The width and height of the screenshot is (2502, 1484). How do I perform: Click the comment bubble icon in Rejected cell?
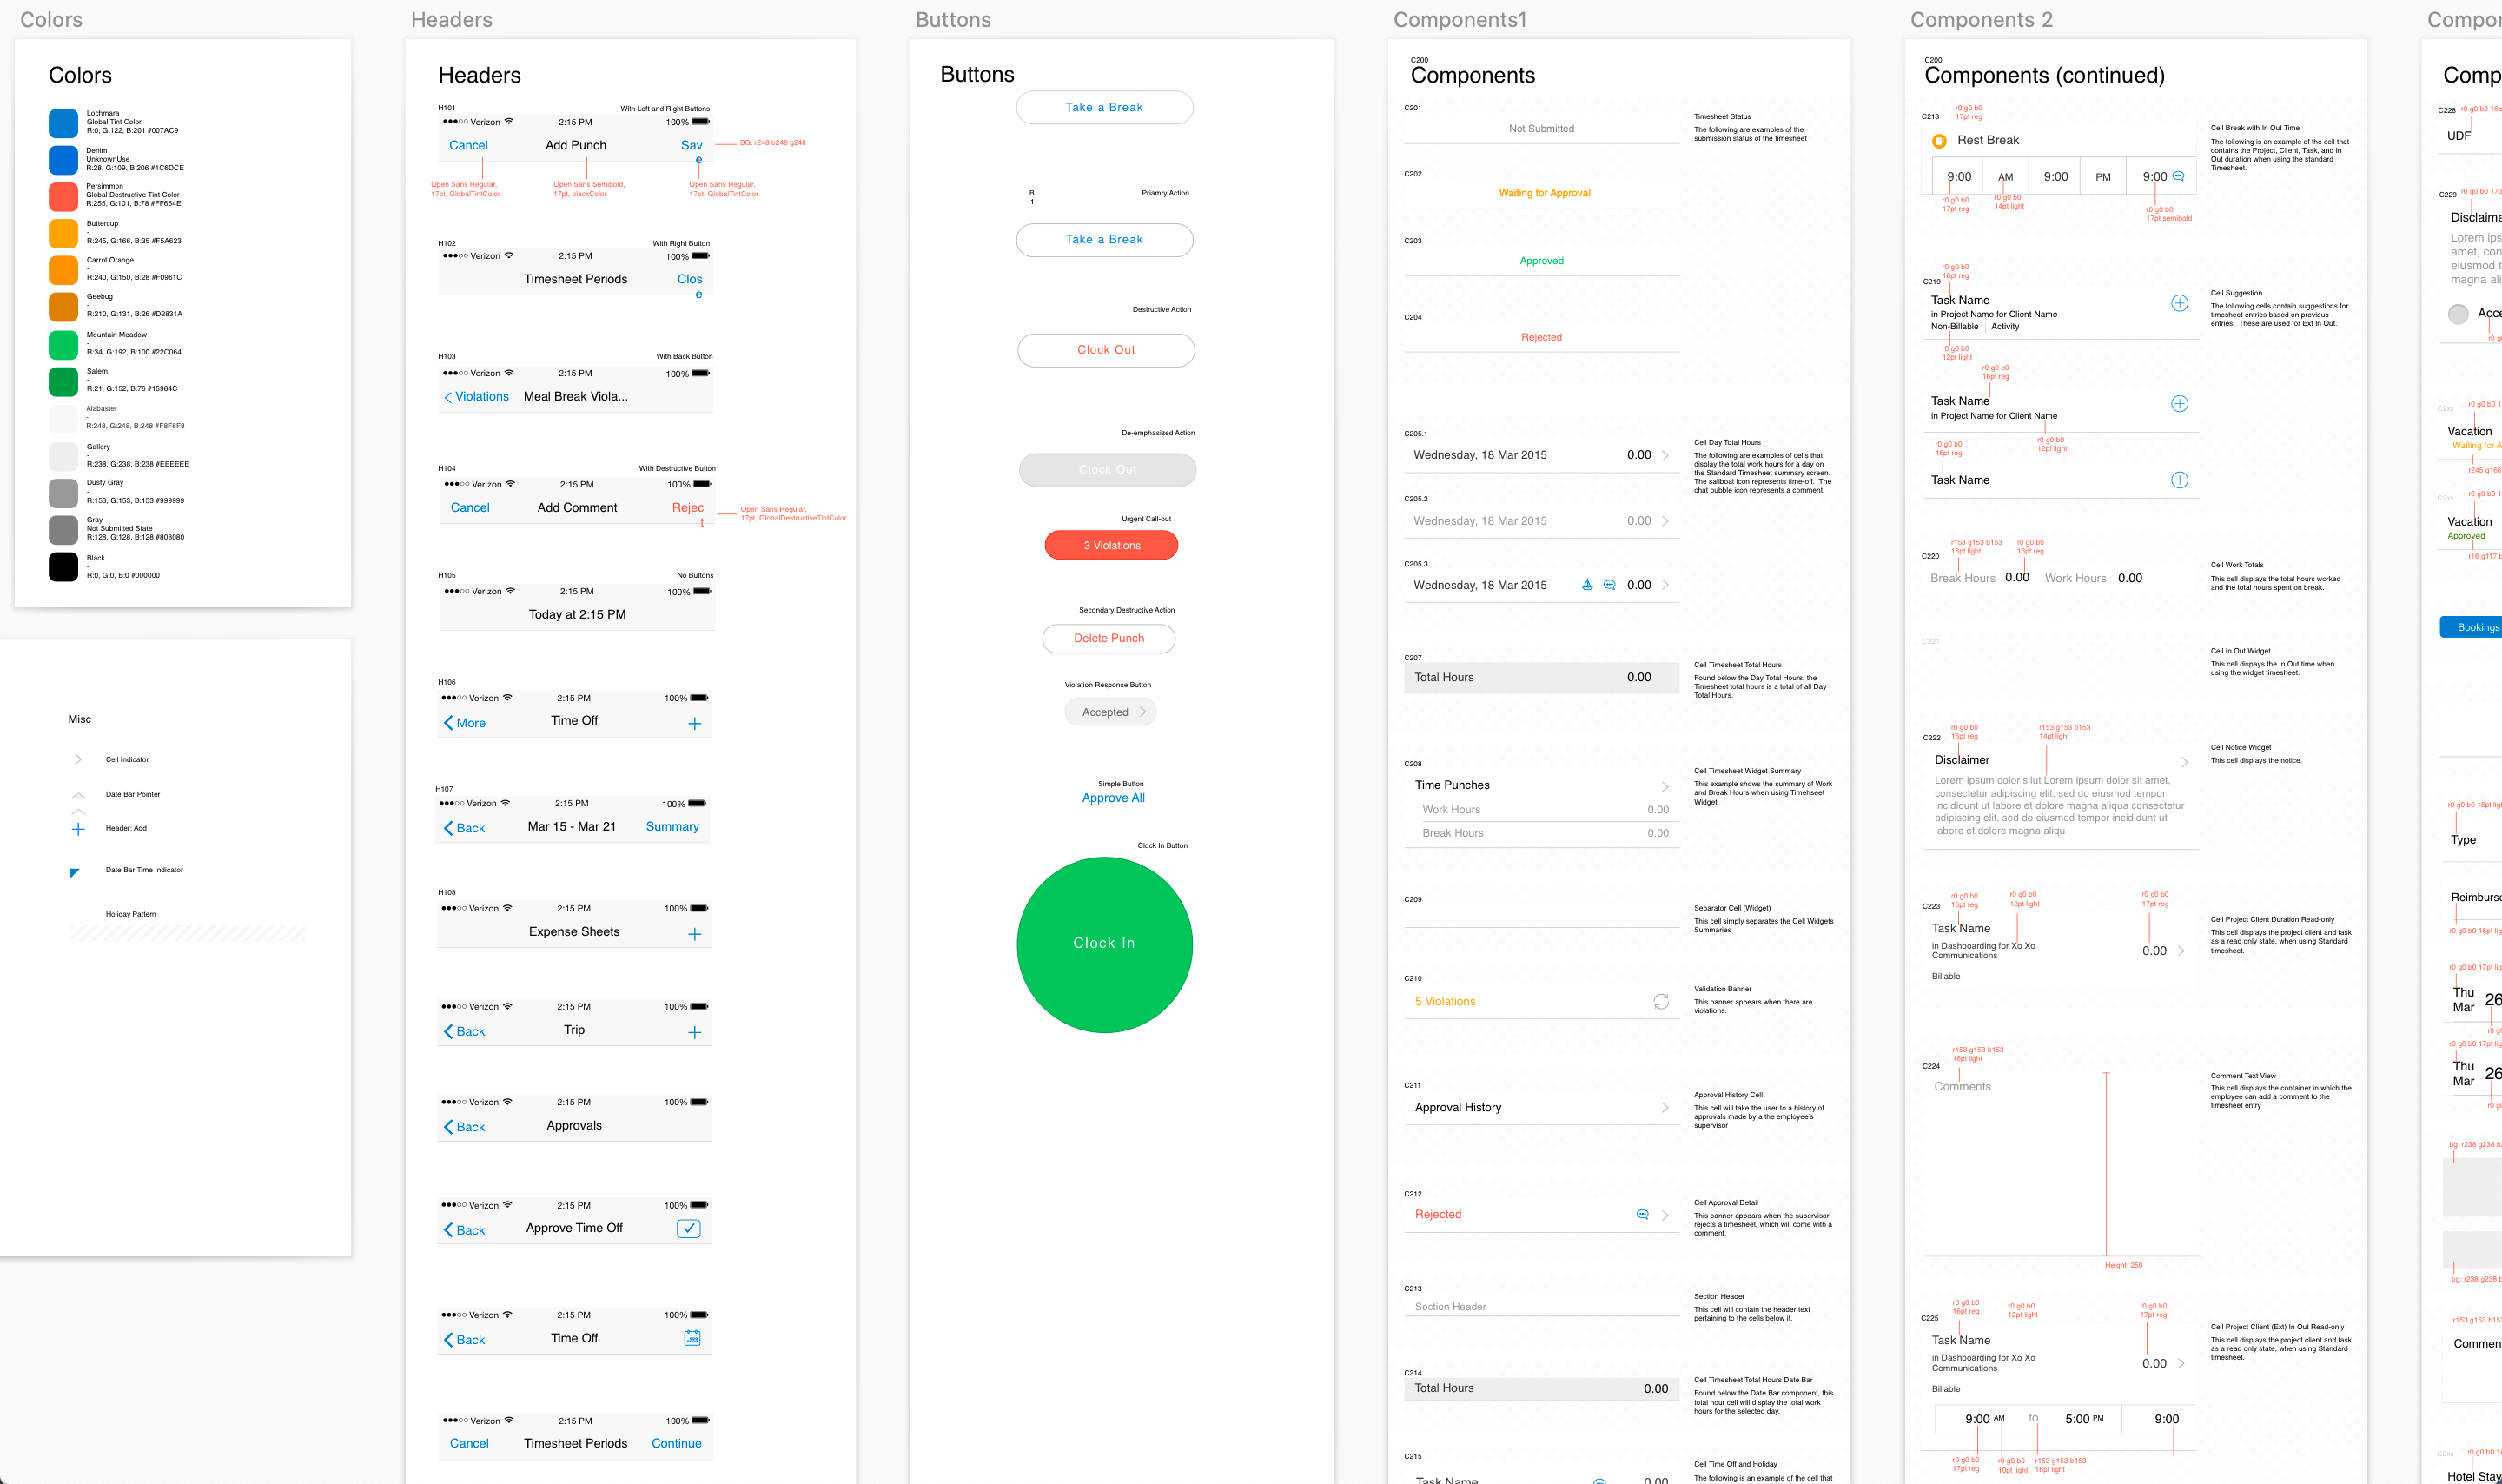[1641, 1214]
